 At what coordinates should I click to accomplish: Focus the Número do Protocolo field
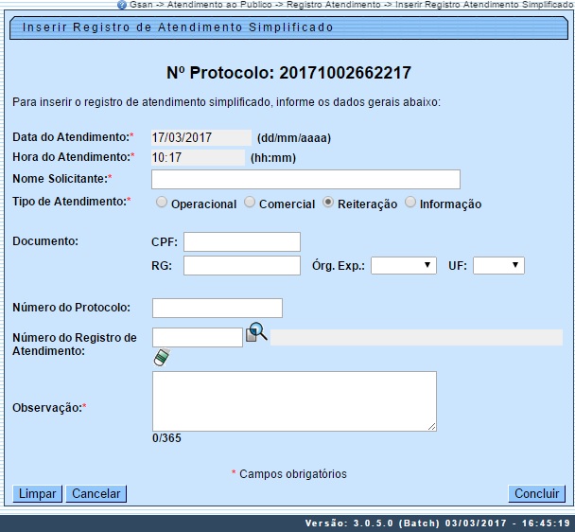point(218,308)
